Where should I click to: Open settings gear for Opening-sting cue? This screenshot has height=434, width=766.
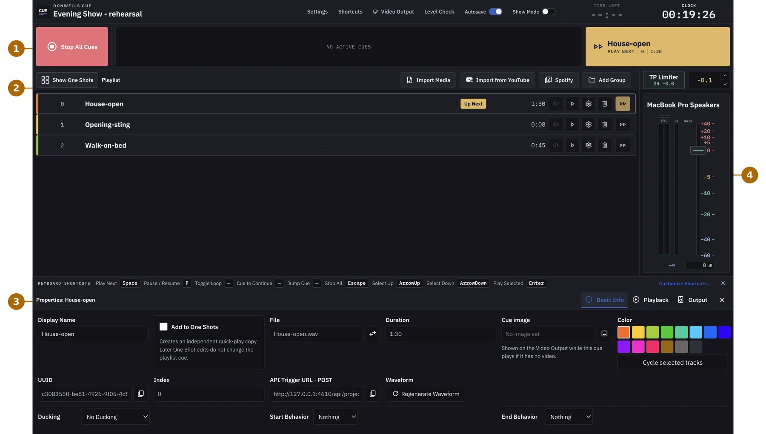pos(589,125)
